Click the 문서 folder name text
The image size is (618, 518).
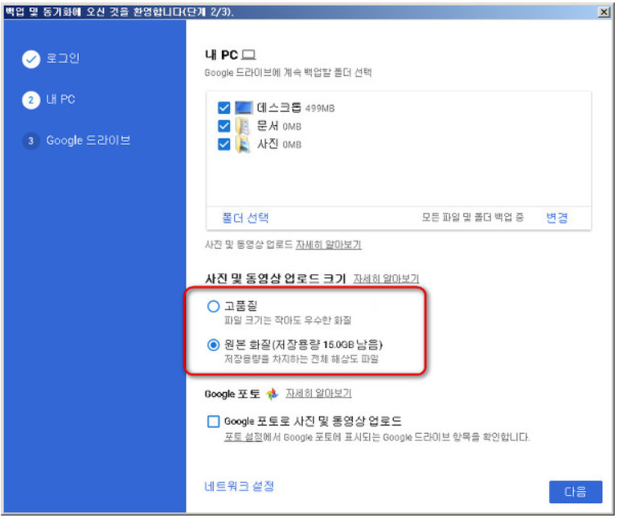[268, 126]
